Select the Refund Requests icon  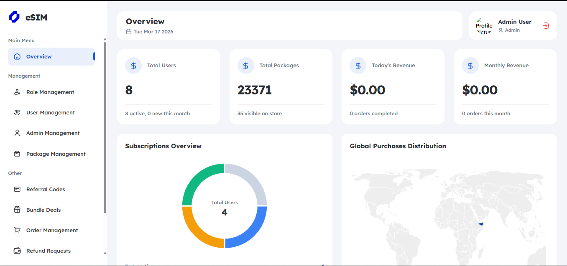(17, 251)
